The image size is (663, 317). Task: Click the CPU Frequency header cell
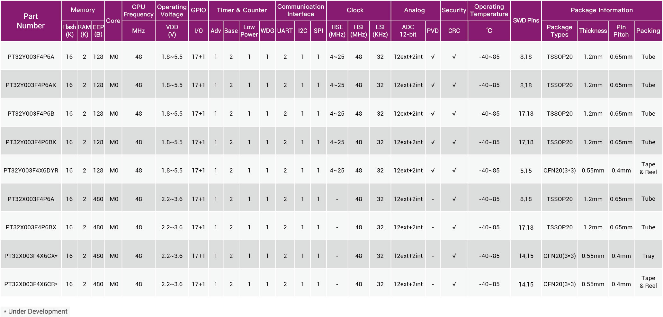click(x=139, y=10)
